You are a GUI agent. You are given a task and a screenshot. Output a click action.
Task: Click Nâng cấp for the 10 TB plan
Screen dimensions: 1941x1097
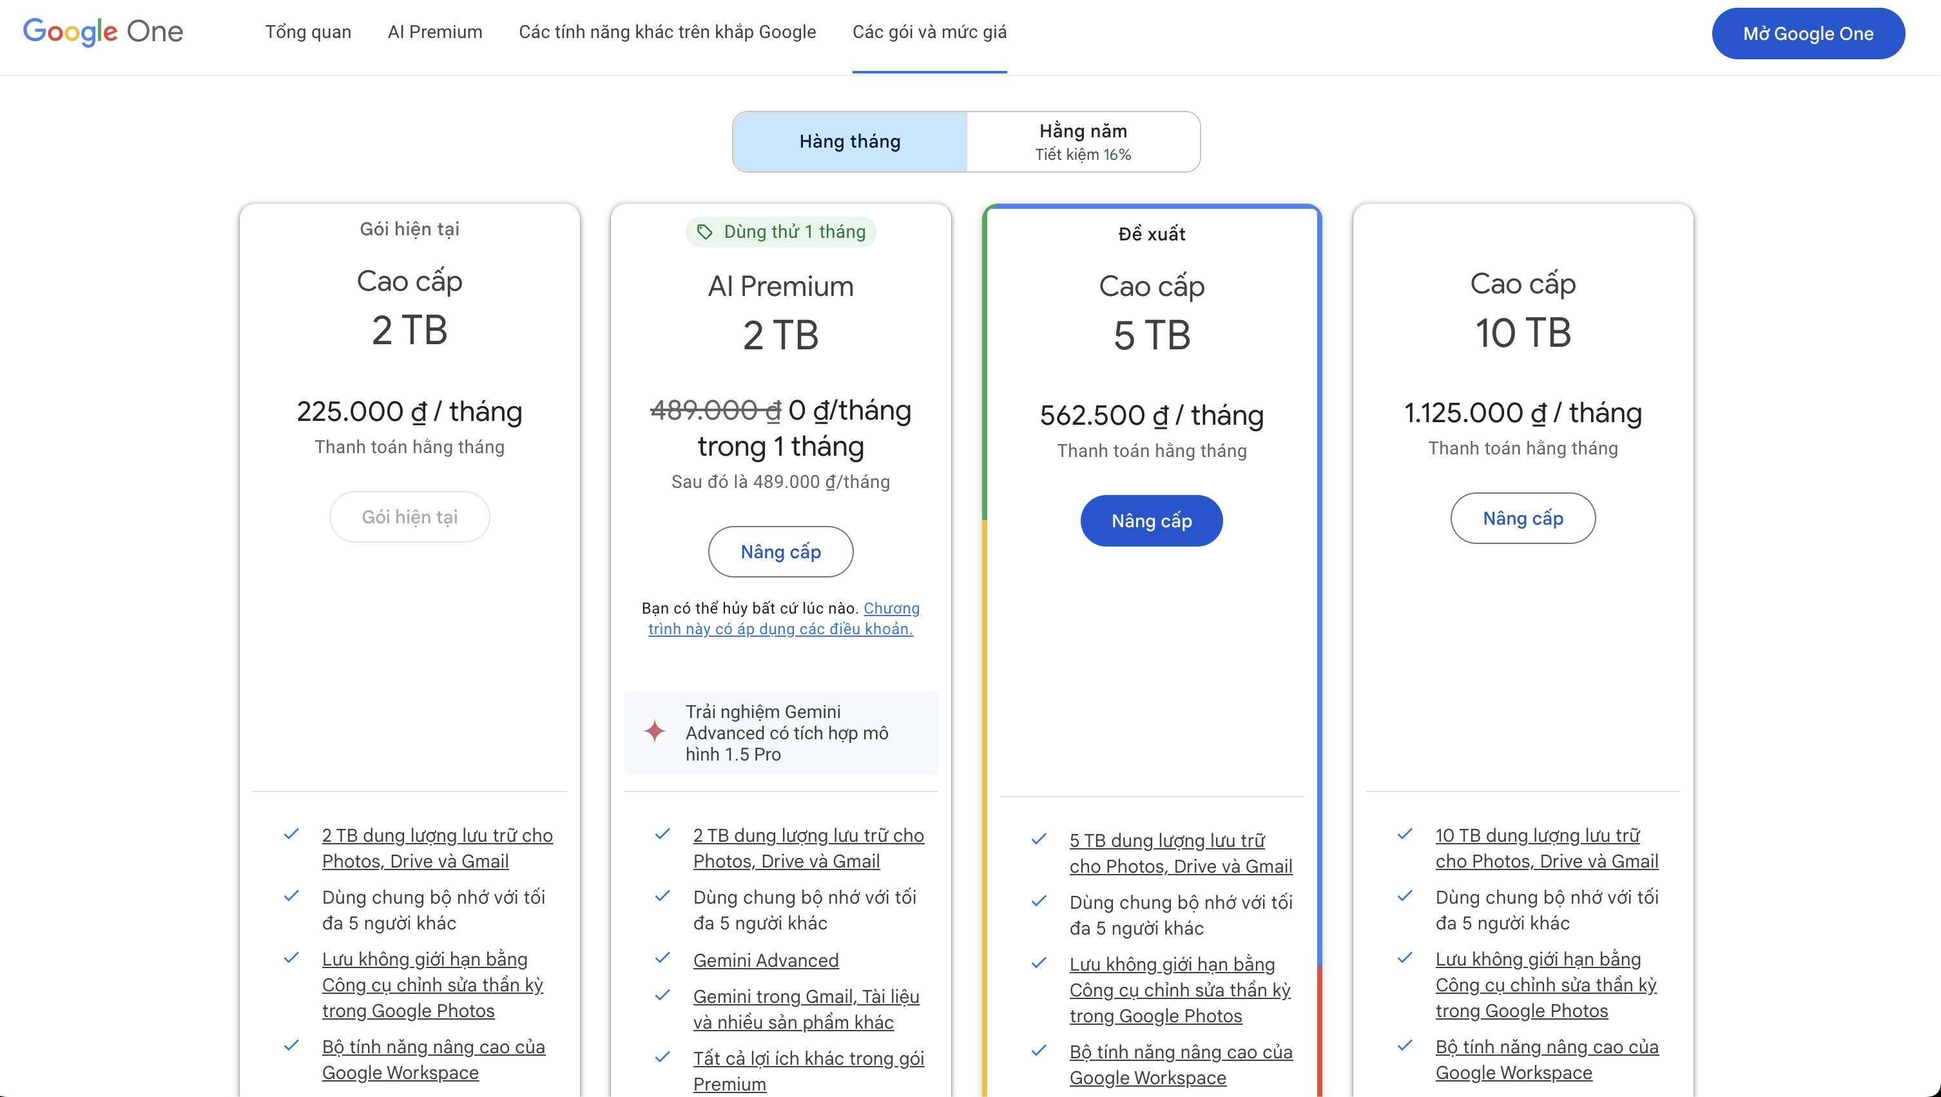click(x=1522, y=518)
